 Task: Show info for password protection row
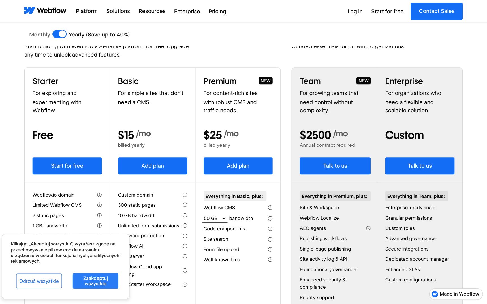185,236
